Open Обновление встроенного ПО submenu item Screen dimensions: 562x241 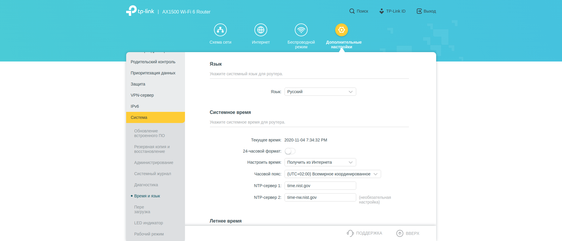coord(149,133)
